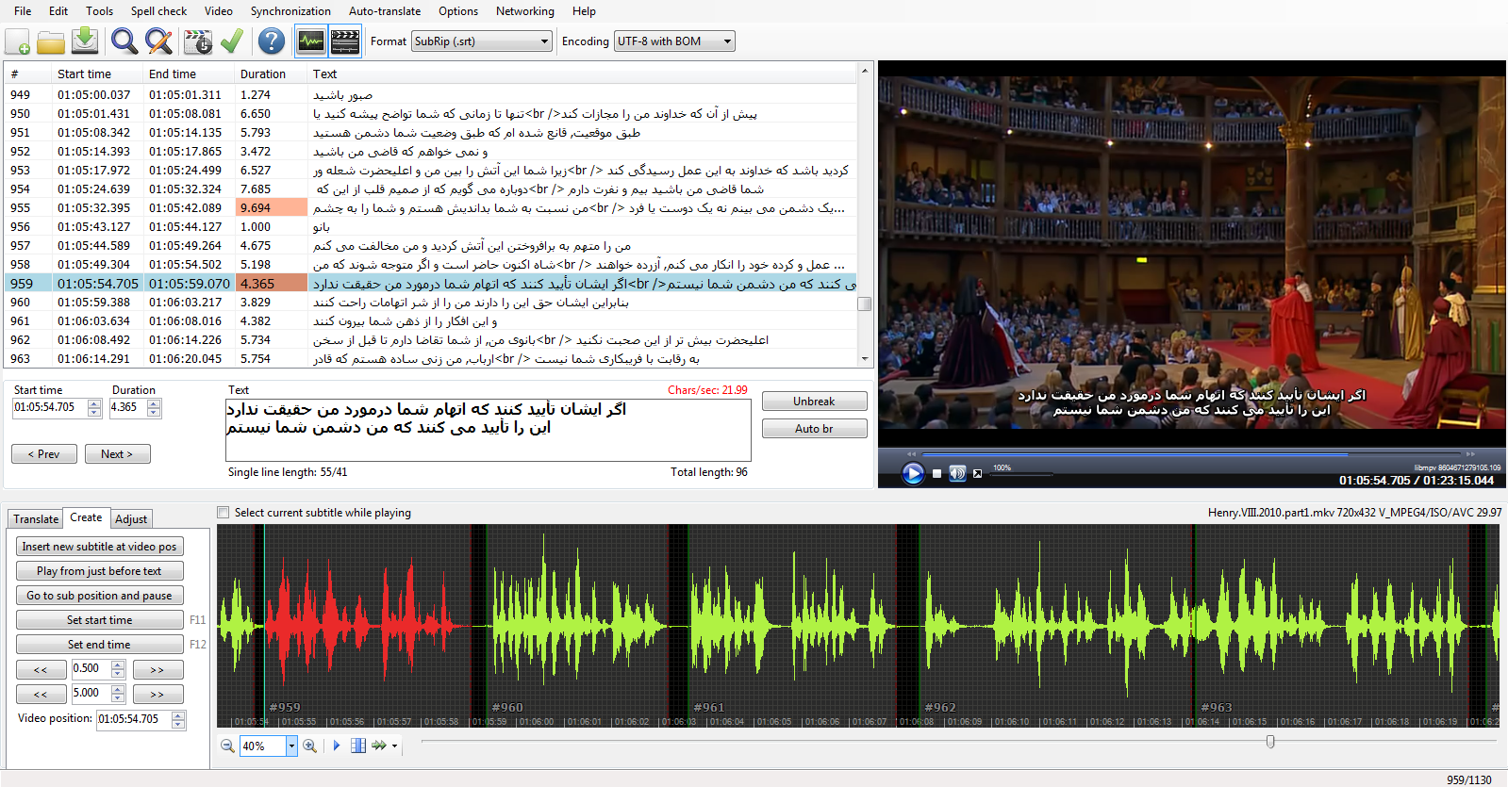Toggle fullscreen icon in video player
Viewport: 1508px width, 787px height.
(x=978, y=474)
